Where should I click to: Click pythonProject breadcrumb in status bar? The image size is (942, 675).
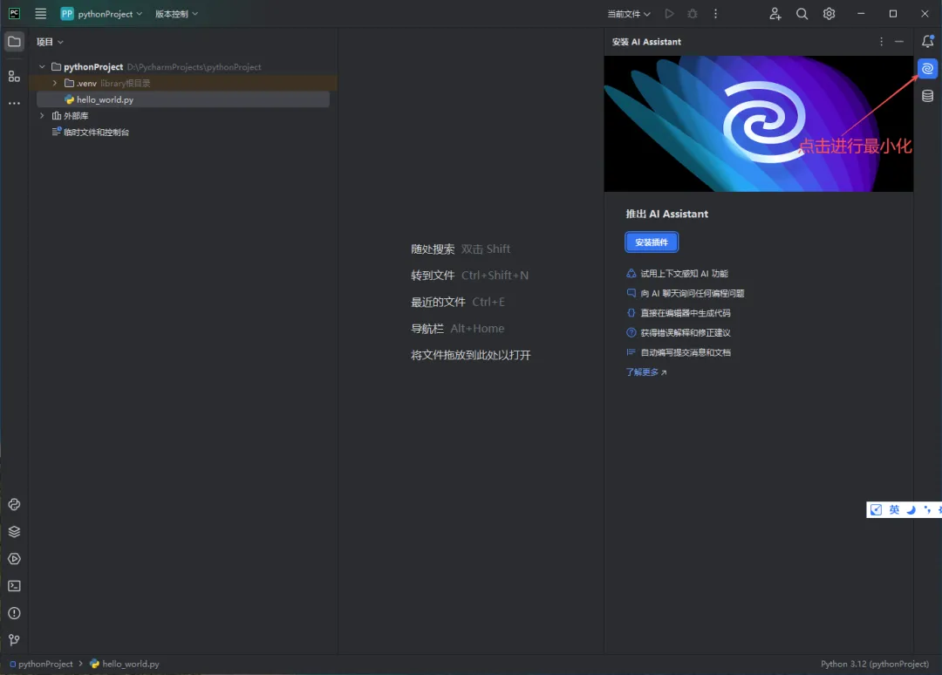41,664
